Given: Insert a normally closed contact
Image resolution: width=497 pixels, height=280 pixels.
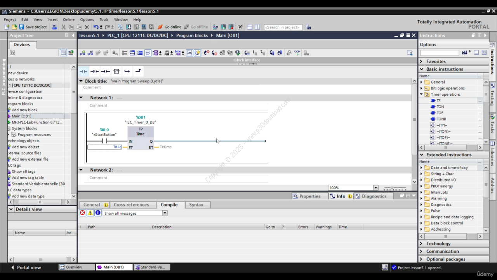Looking at the screenshot, I should click(x=94, y=71).
